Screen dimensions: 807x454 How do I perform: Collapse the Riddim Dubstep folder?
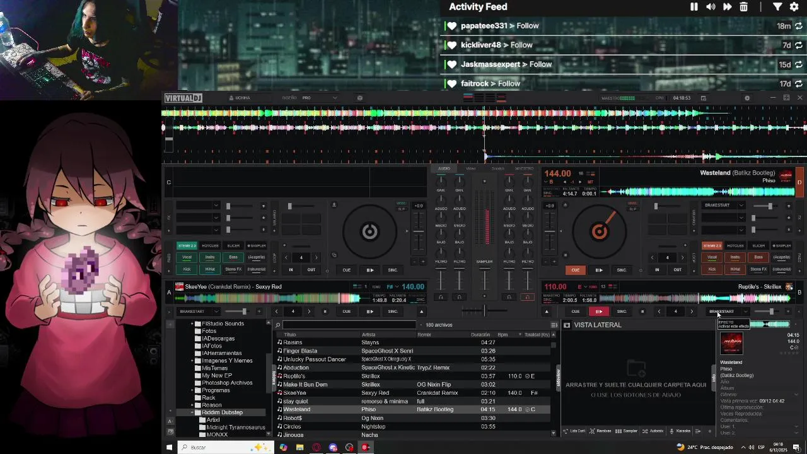click(x=192, y=412)
